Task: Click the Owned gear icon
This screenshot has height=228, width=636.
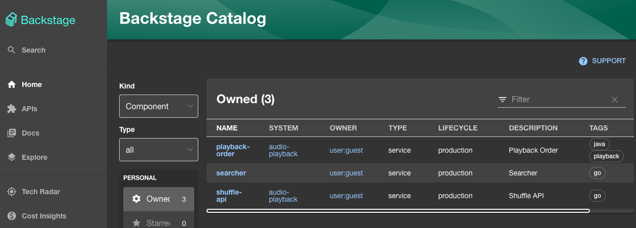Action: (x=136, y=199)
